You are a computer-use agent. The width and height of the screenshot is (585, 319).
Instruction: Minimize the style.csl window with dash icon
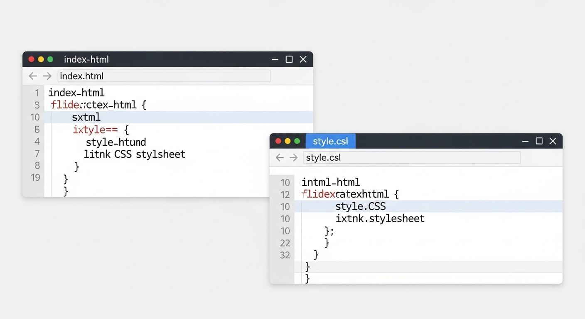click(x=525, y=141)
